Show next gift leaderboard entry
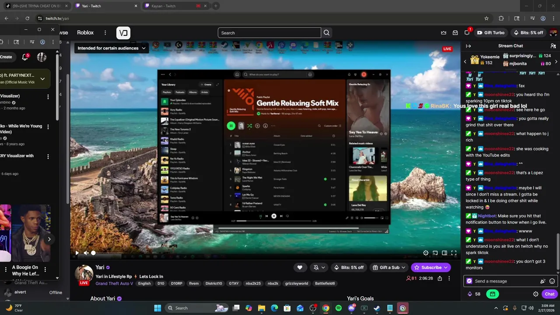Screen dimensions: 560x315 coord(556,62)
